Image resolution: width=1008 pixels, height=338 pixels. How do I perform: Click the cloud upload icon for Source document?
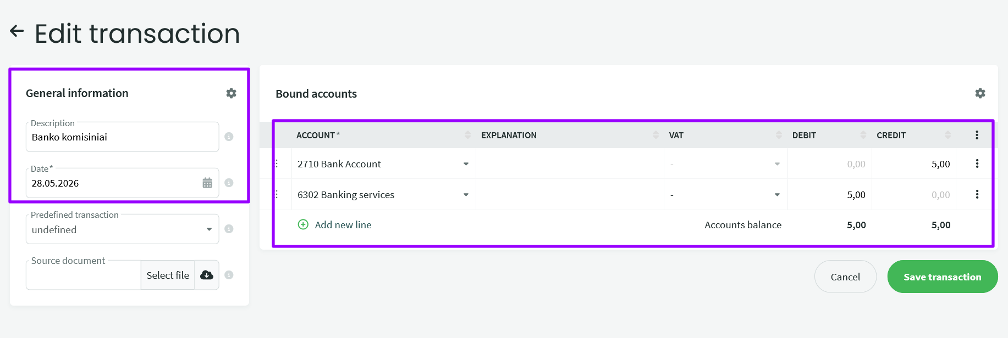(x=207, y=275)
